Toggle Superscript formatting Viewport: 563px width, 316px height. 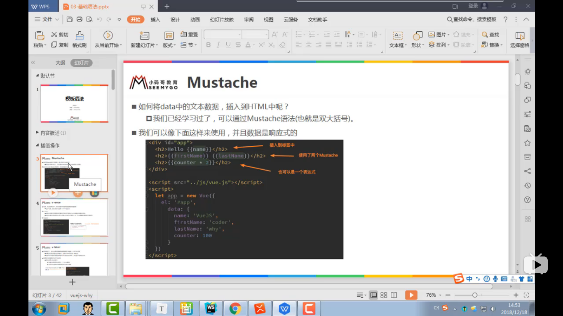click(261, 45)
